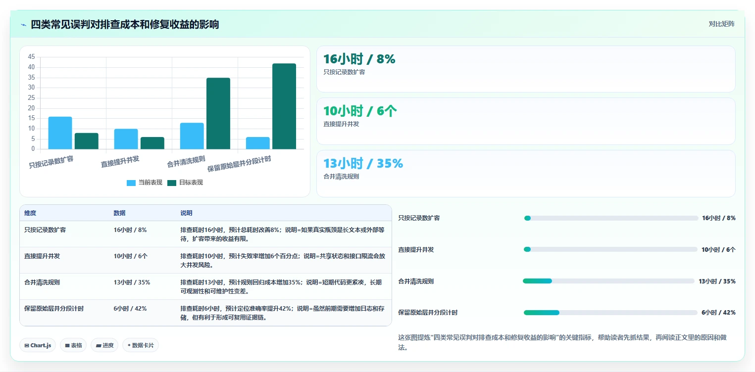Click the tallest teal bar for 保留原始层并分段计时

pyautogui.click(x=284, y=106)
